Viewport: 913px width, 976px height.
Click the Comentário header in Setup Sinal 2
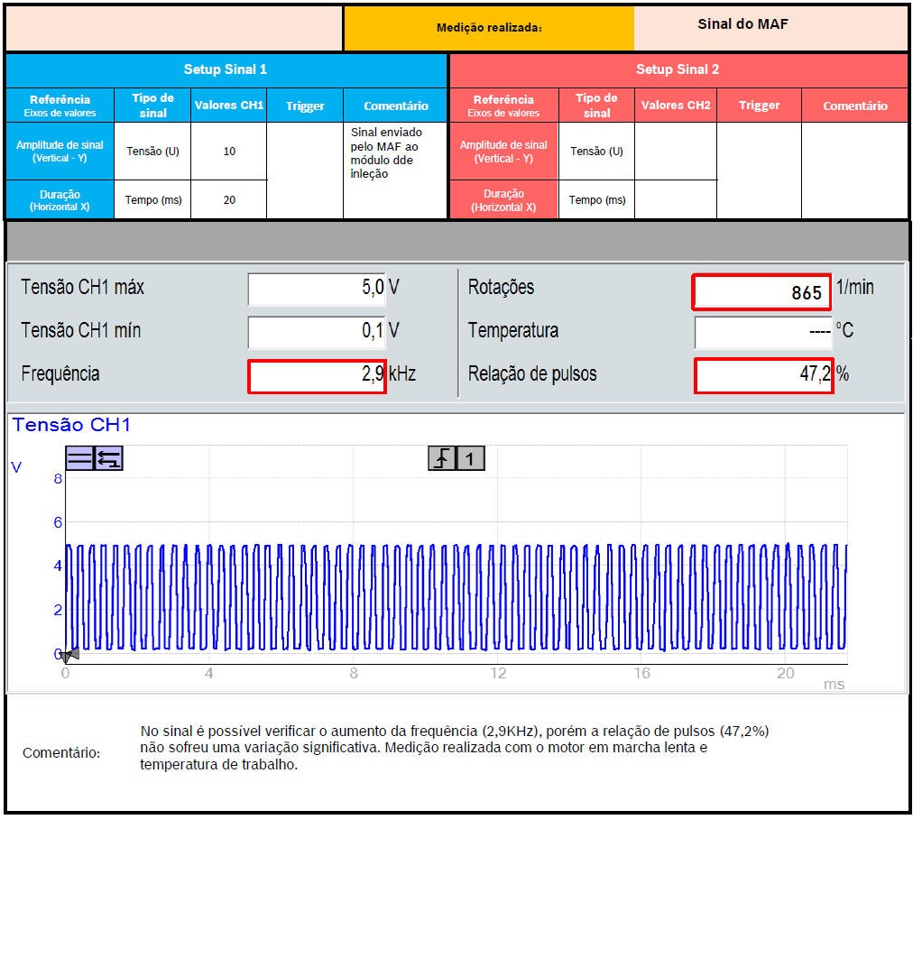tap(854, 106)
